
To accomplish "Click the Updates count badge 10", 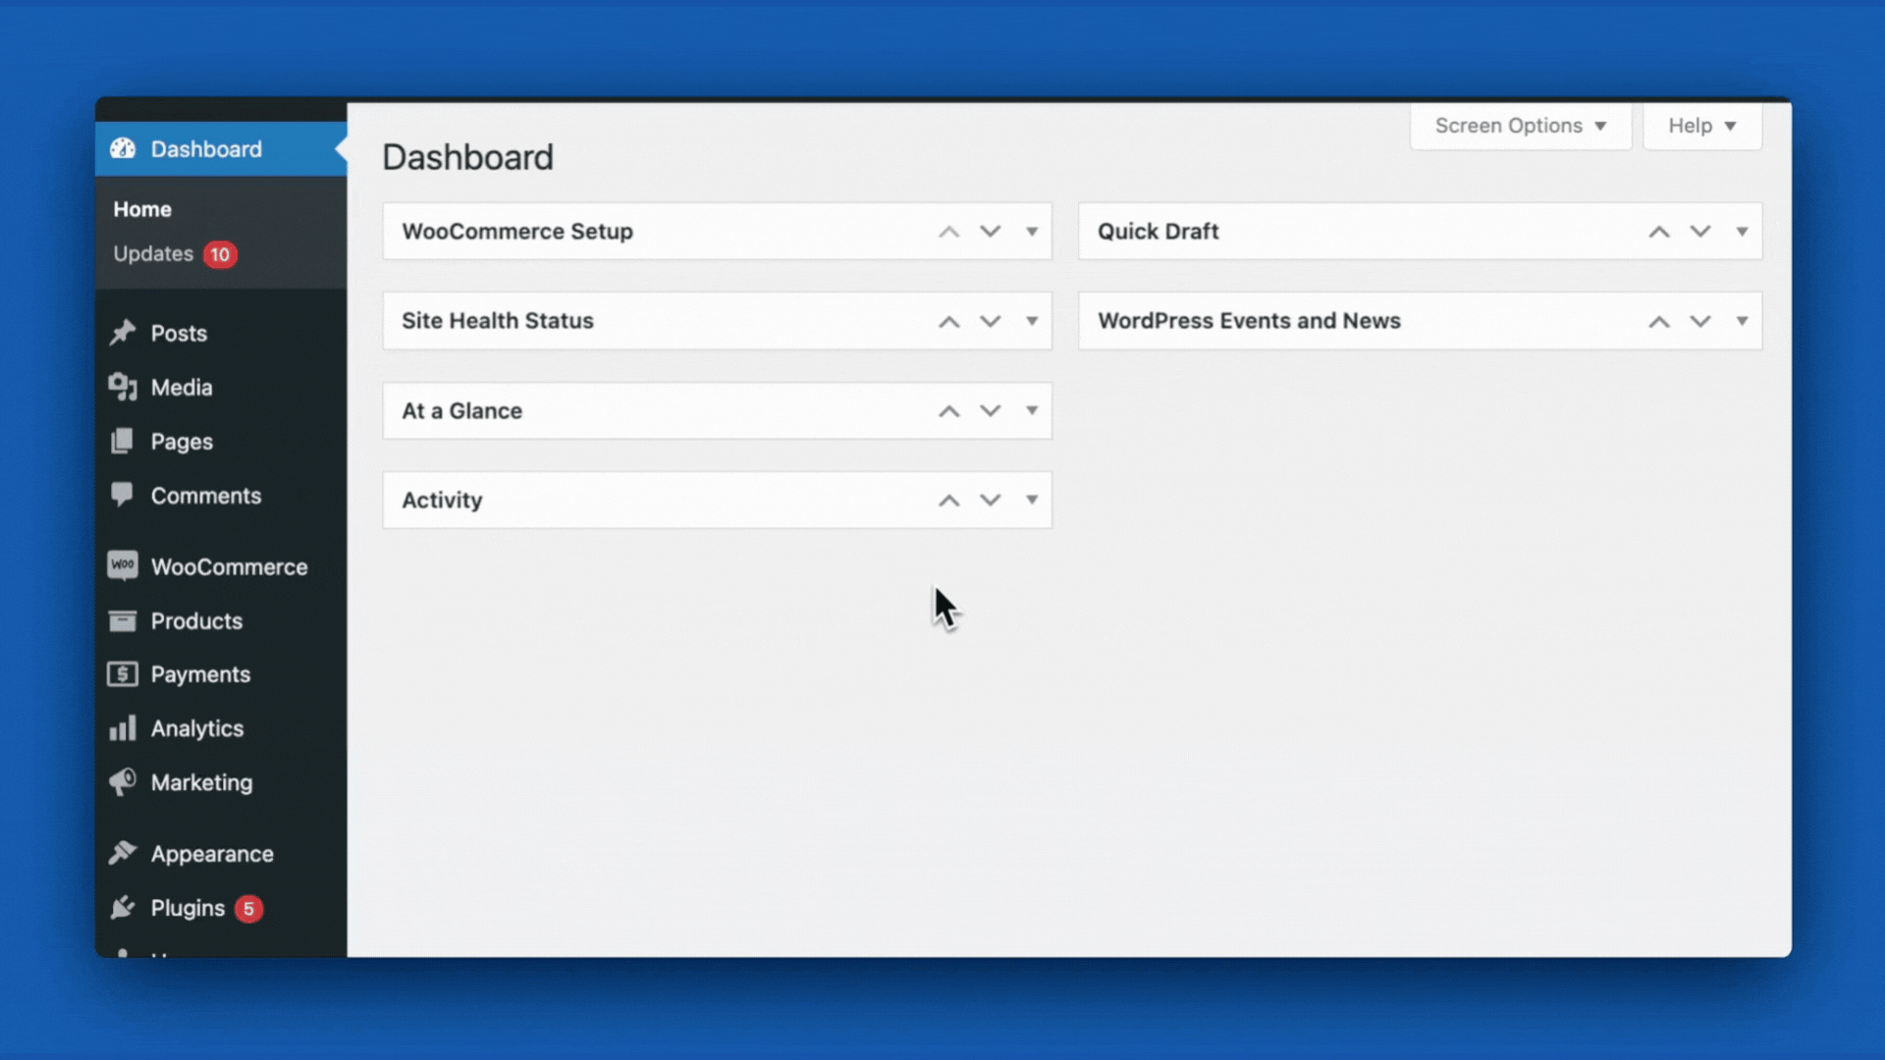I will click(x=220, y=254).
